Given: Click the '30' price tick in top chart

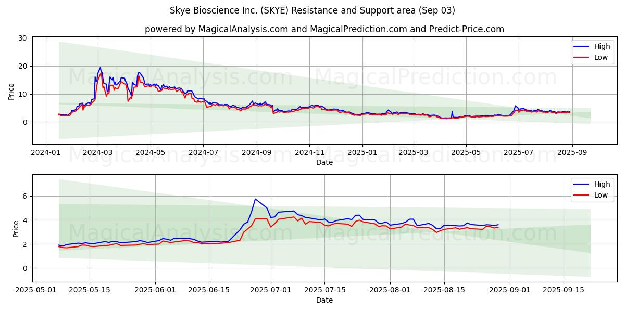Looking at the screenshot, I should pos(22,38).
